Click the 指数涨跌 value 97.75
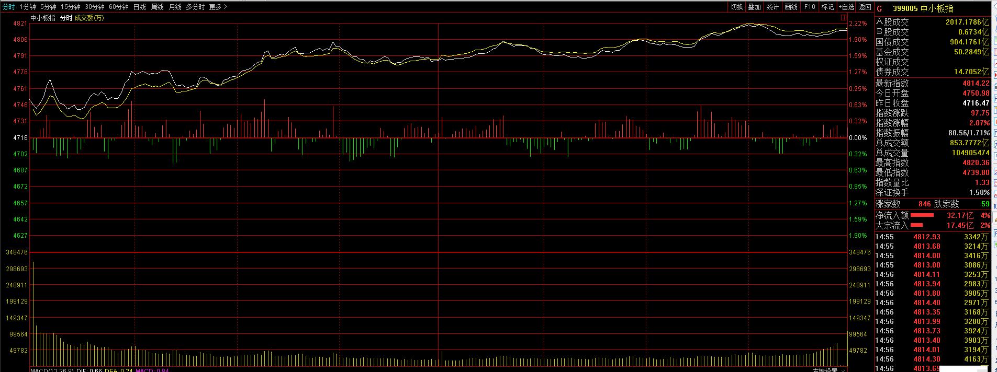Viewport: 997px width, 372px height. [980, 113]
